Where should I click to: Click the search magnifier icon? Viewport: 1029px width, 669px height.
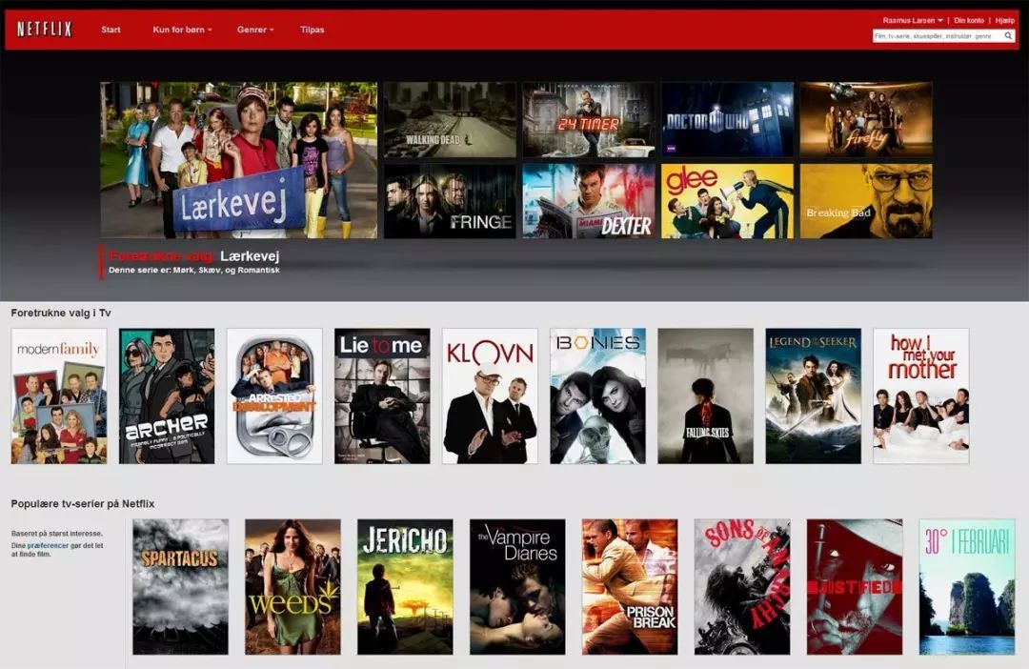click(1008, 36)
